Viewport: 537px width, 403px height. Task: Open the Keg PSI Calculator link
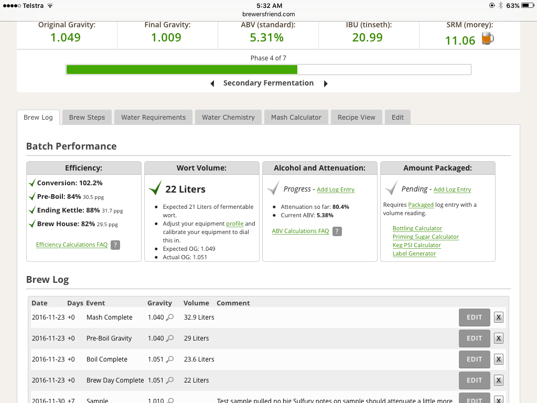[x=416, y=246]
